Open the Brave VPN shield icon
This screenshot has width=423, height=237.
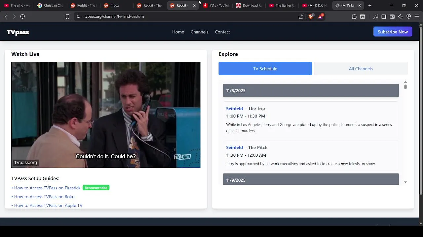click(x=409, y=16)
